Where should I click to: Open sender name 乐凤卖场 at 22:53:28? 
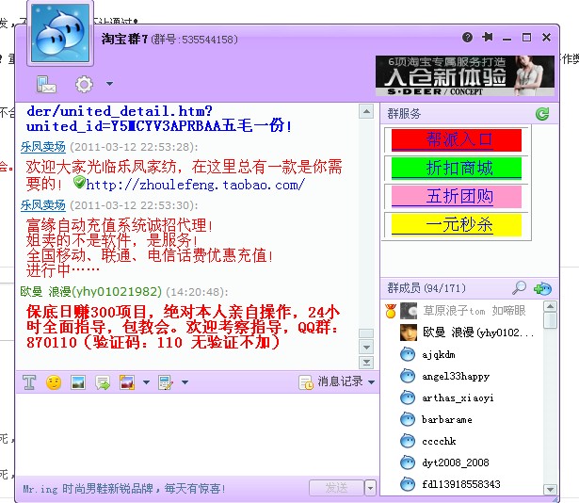tap(42, 147)
